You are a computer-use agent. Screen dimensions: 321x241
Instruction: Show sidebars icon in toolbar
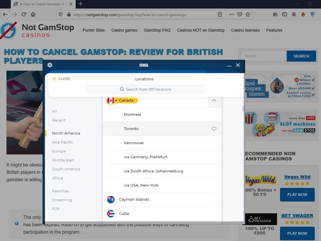pyautogui.click(x=285, y=14)
